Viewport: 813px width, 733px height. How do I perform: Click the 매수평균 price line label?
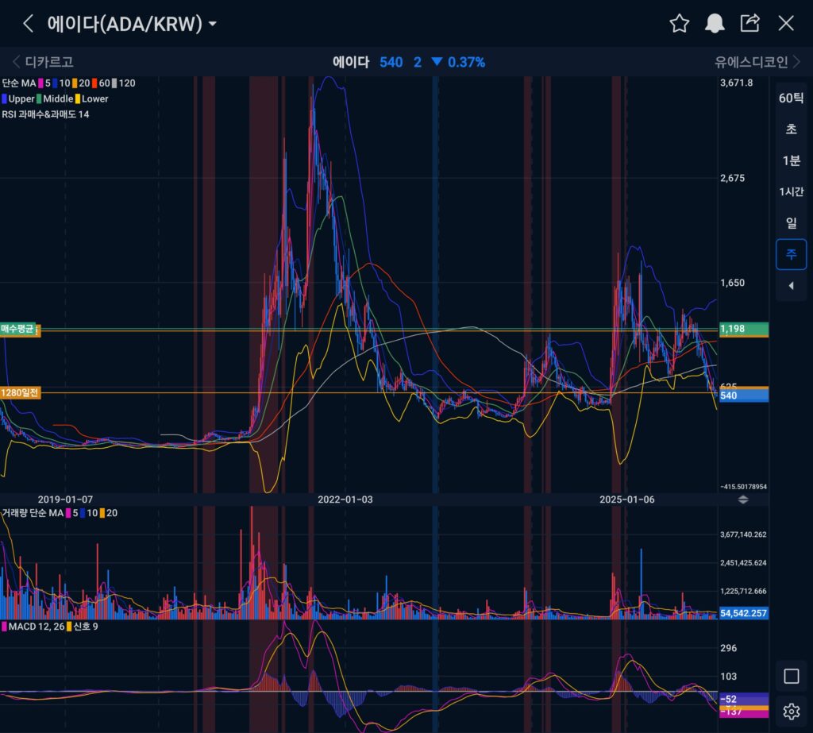(x=19, y=329)
